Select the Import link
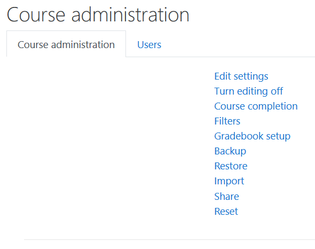 (229, 181)
